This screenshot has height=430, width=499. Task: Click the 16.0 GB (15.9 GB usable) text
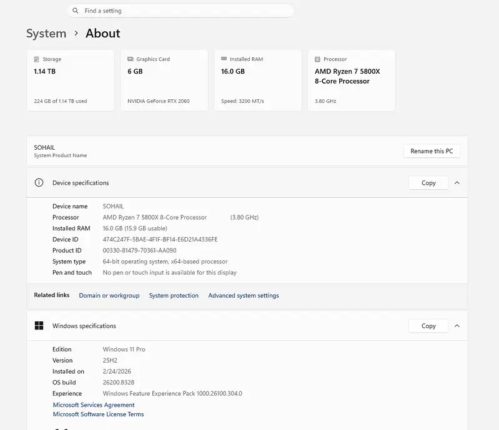point(135,228)
